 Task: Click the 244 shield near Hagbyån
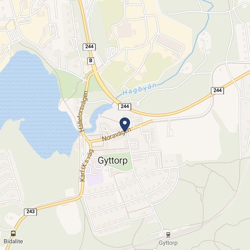(x=125, y=106)
